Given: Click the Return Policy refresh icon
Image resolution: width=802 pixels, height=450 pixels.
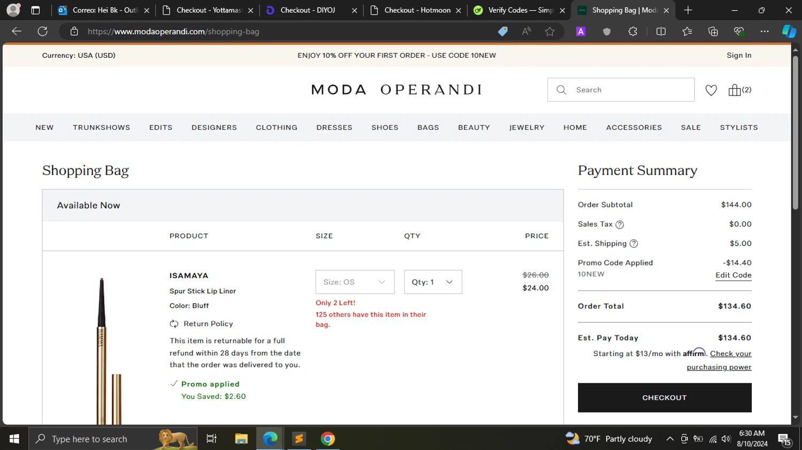Looking at the screenshot, I should tap(174, 324).
